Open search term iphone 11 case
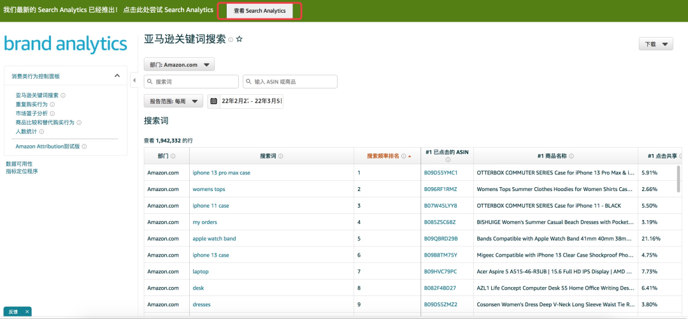 point(211,206)
